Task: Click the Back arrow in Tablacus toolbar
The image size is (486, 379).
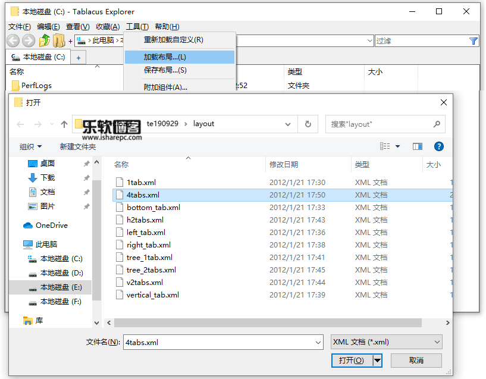Action: pyautogui.click(x=13, y=40)
